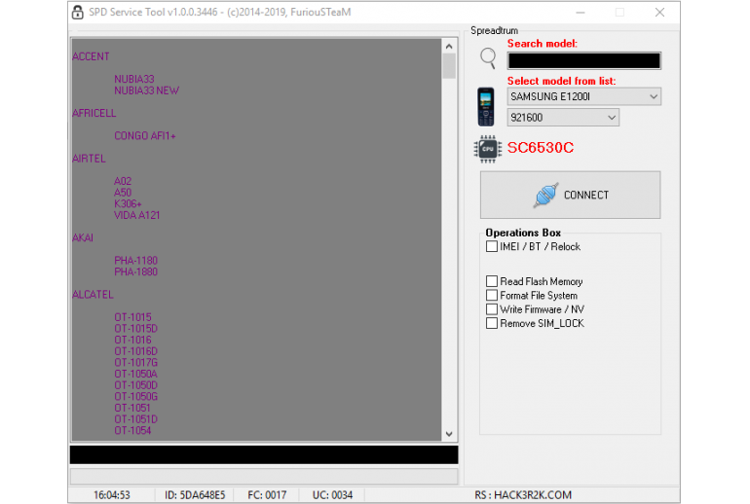
Task: Tick the Read Flash Memory checkbox
Action: 491,281
